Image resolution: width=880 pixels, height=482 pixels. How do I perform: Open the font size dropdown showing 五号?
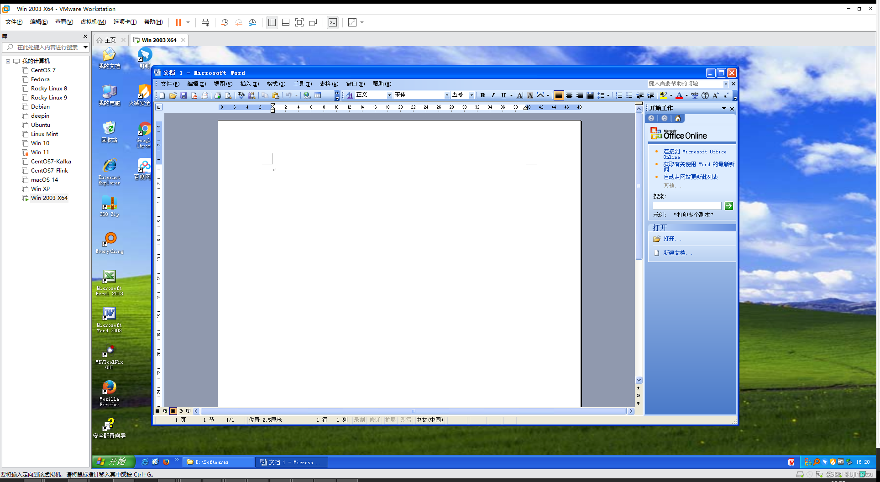click(x=471, y=95)
